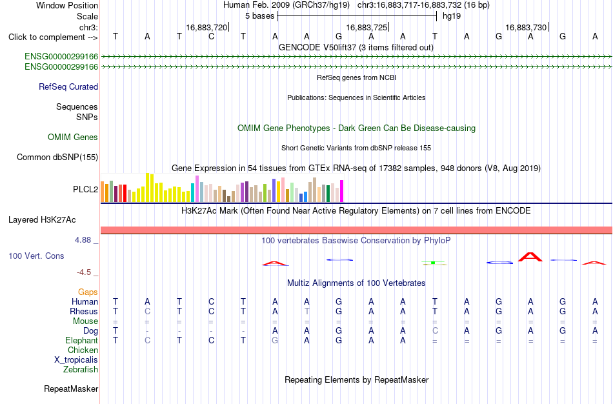Select the Elephant species row label
The height and width of the screenshot is (404, 613).
pyautogui.click(x=82, y=340)
